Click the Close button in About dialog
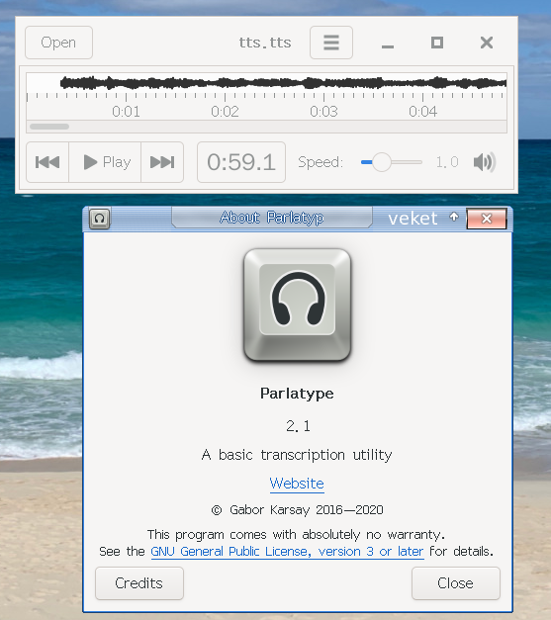551x620 pixels. [456, 583]
